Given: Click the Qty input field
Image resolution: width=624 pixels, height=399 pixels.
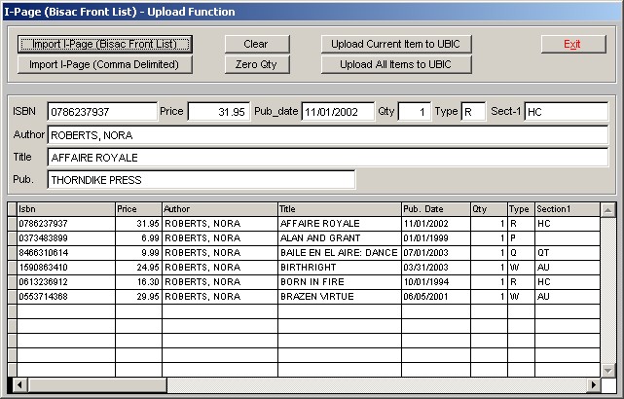Looking at the screenshot, I should point(415,112).
